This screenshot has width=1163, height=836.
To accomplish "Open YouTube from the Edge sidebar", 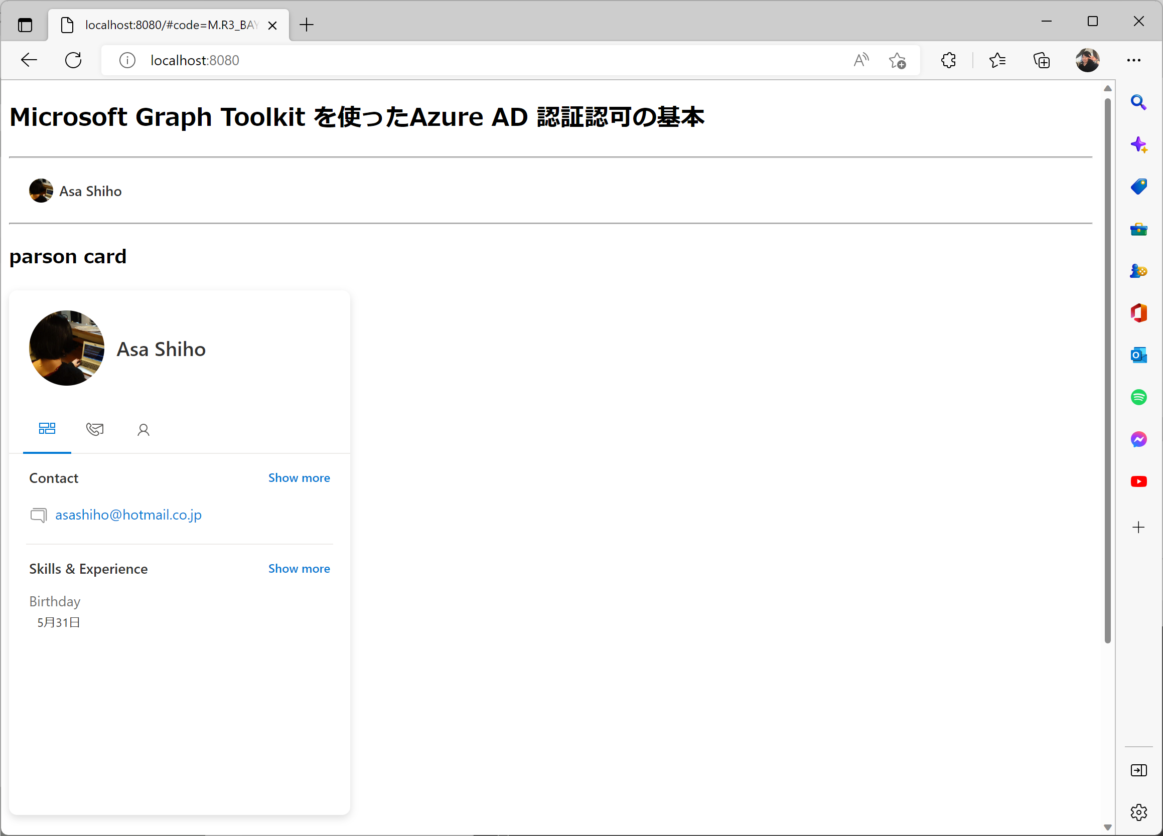I will [x=1139, y=481].
